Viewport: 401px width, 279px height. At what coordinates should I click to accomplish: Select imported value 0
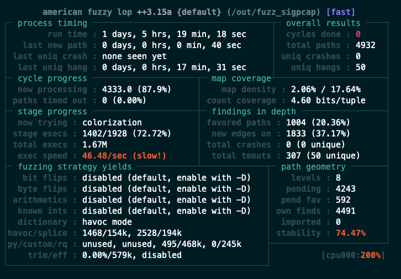point(338,222)
